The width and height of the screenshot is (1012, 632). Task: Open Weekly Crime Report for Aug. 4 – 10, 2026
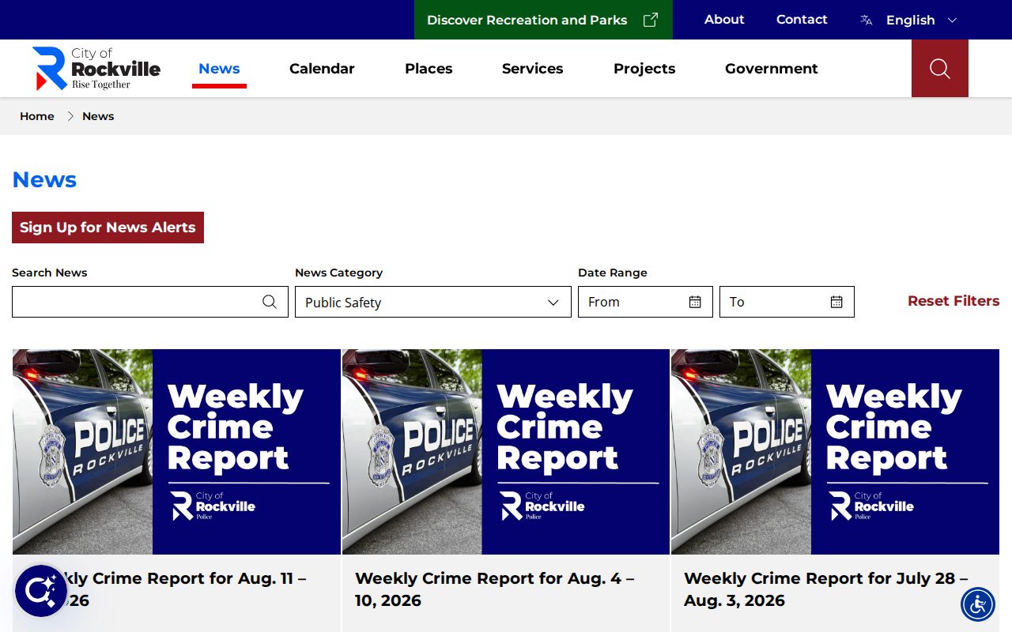[495, 589]
